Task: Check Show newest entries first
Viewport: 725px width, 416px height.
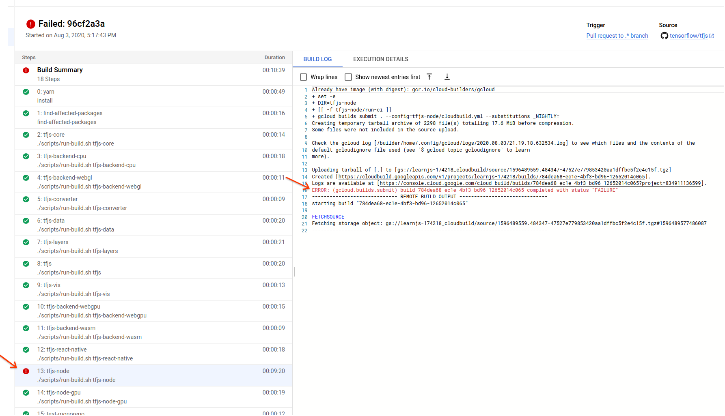Action: click(348, 77)
